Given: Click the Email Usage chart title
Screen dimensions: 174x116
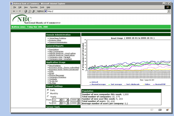Looking at the screenshot, I should (133, 38).
